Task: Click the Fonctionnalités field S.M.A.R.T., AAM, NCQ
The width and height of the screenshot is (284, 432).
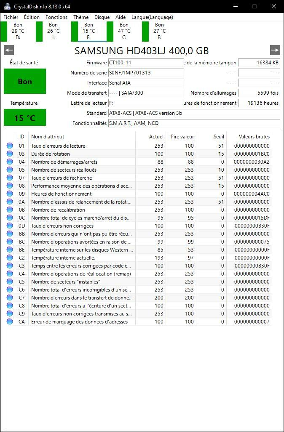Action: (x=194, y=123)
